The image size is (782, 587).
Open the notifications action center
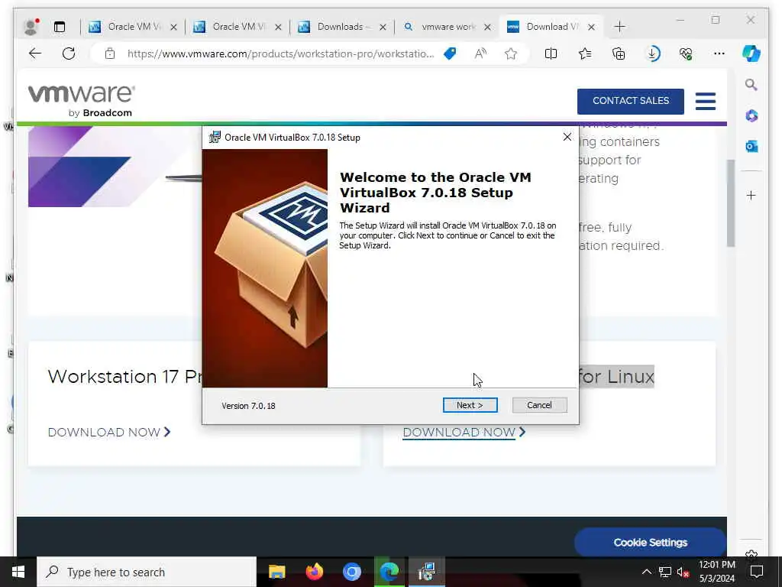click(x=757, y=572)
